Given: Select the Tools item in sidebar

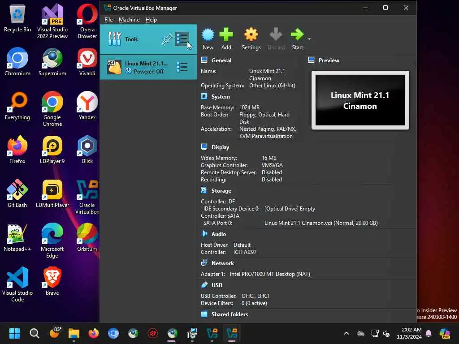Looking at the screenshot, I should coord(148,39).
